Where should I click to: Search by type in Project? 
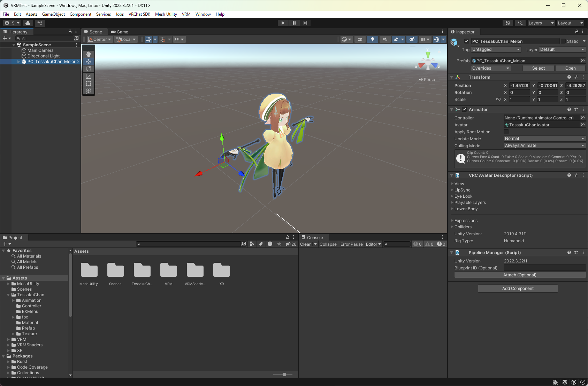point(252,244)
